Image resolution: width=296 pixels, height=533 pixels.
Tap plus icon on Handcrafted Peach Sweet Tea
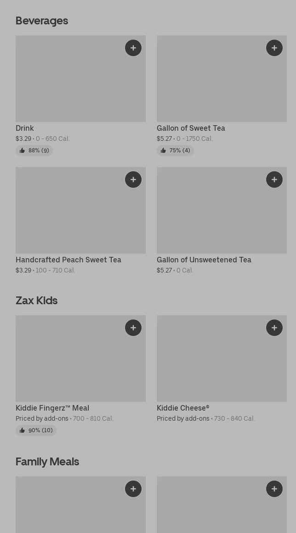[133, 180]
